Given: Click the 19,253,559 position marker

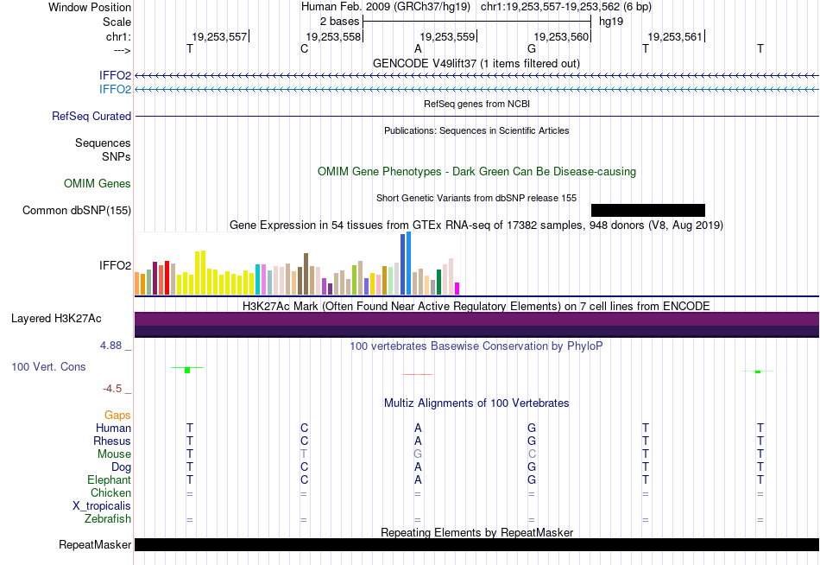Looking at the screenshot, I should click(448, 36).
